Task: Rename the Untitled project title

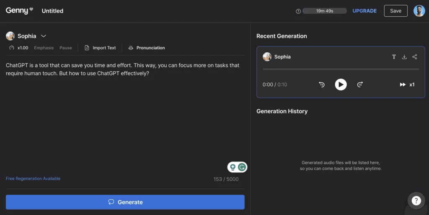Action: click(x=52, y=11)
